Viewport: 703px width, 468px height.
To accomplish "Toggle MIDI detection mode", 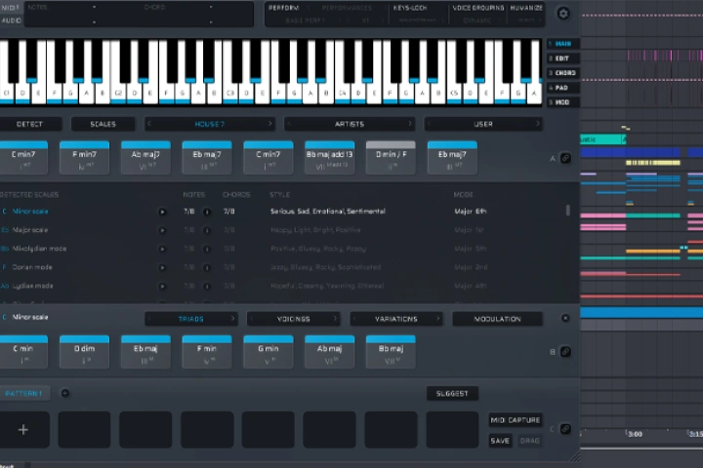I will tap(10, 8).
